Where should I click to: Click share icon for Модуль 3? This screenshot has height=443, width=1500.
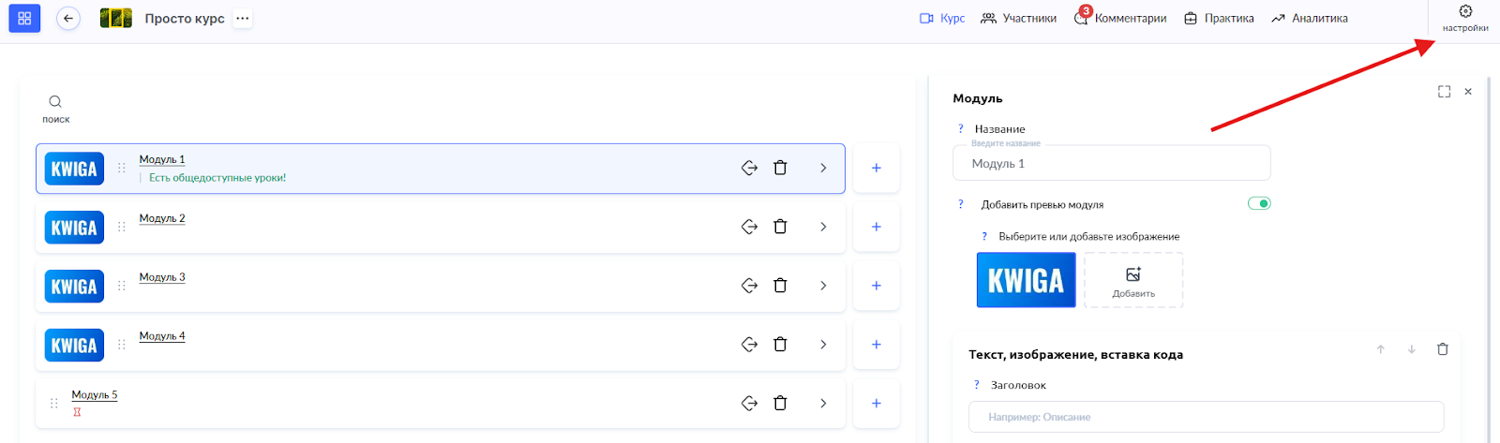coord(749,286)
